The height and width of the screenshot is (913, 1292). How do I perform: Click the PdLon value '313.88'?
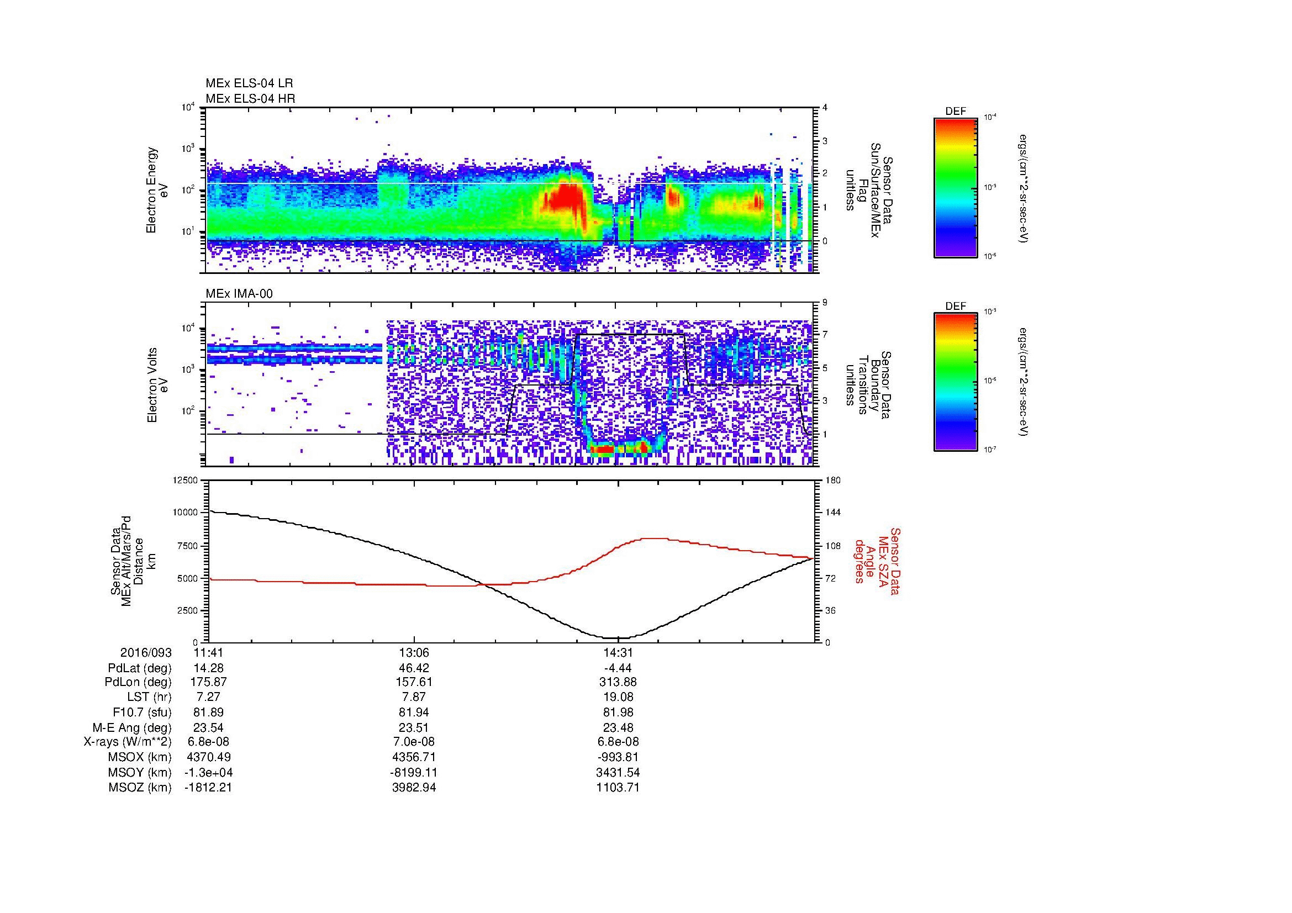coord(618,682)
